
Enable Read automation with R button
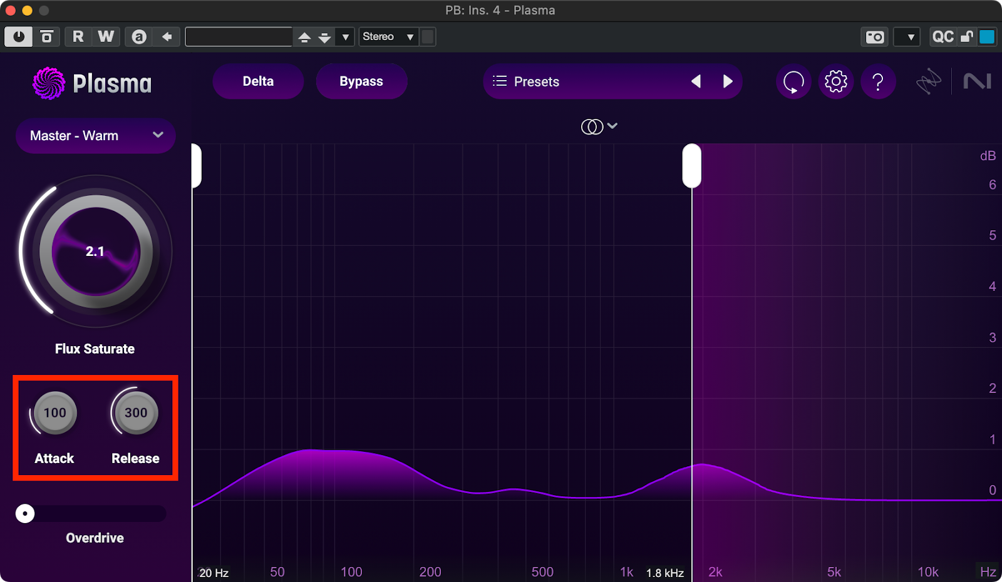pos(78,37)
